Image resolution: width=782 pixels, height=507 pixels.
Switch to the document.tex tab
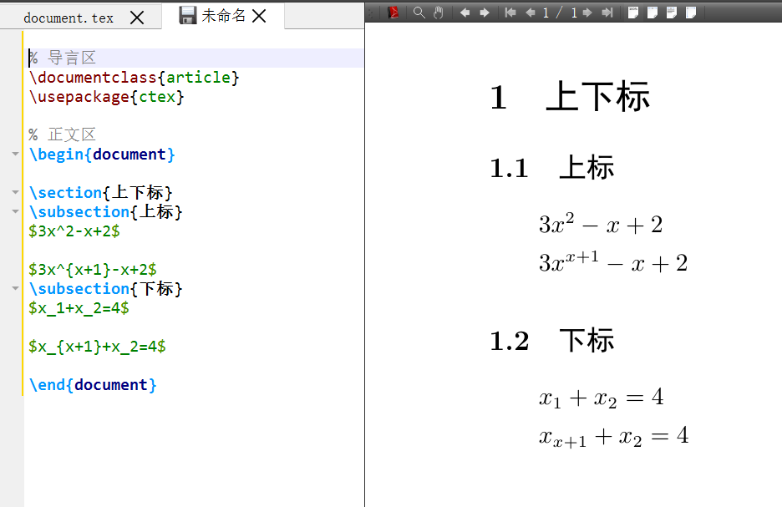coord(69,18)
